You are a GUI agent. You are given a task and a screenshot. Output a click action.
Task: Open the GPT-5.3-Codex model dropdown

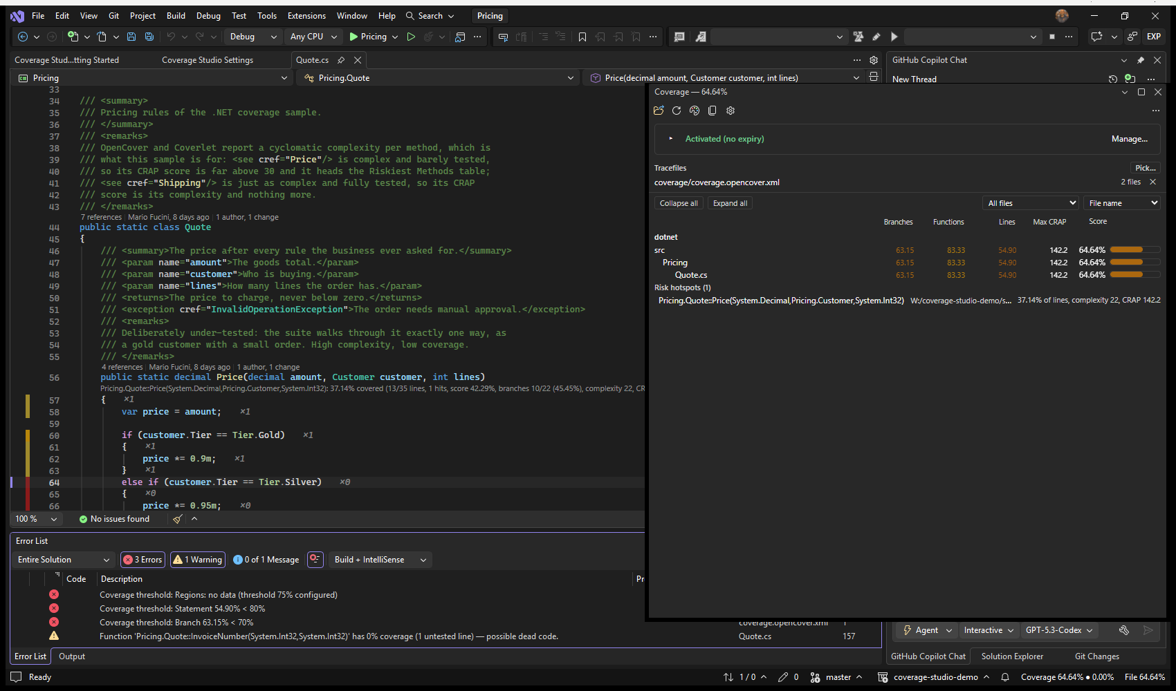[1059, 630]
